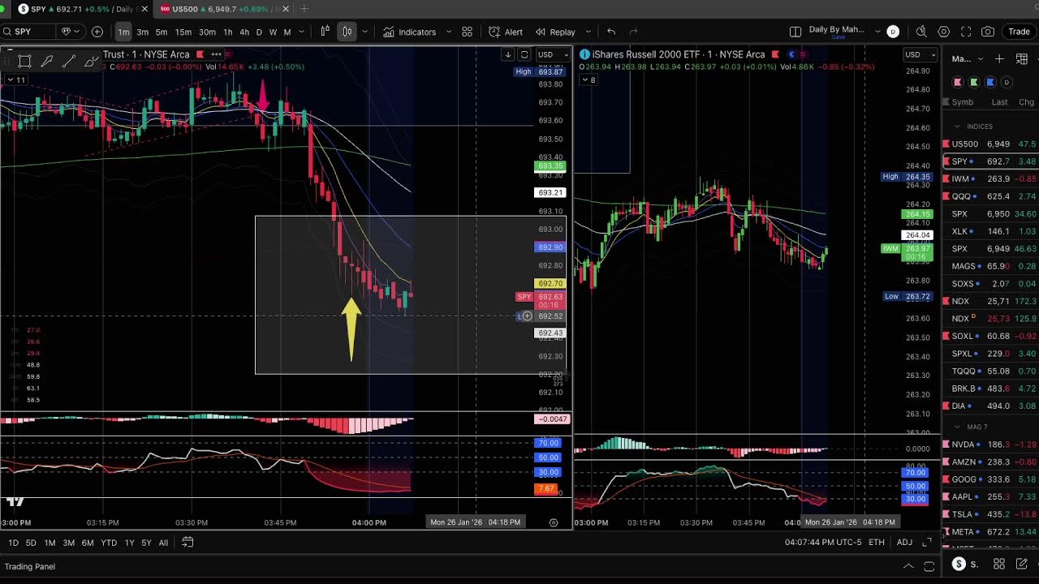Viewport: 1039px width, 584px height.
Task: Open watchlist advanced view table icon
Action: 1022,59
